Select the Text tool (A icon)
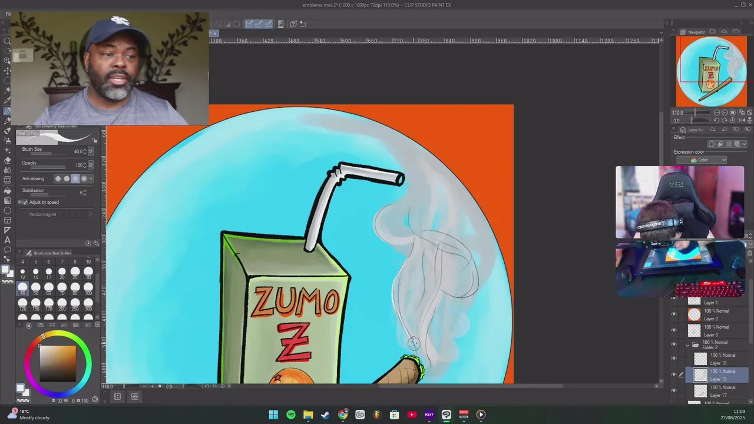 tap(7, 240)
